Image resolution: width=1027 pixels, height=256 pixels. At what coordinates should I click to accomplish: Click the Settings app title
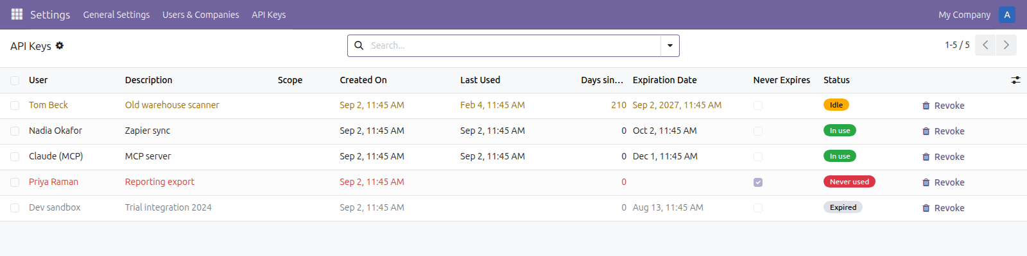[x=50, y=15]
